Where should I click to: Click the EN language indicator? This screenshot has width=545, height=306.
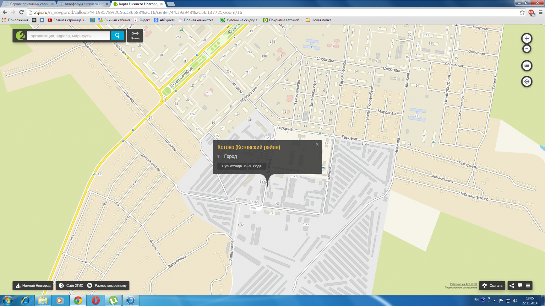[x=476, y=300]
